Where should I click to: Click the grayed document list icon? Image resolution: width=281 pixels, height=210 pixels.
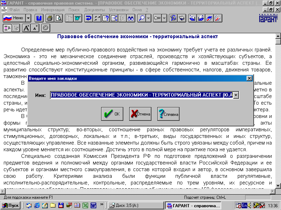[x=122, y=18]
